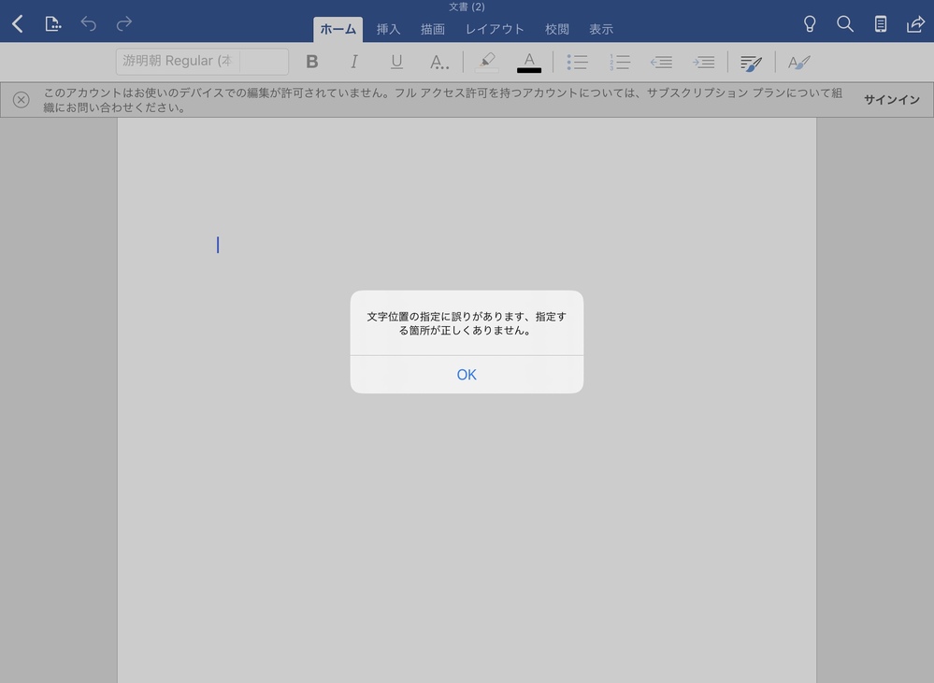Viewport: 934px width, 683px height.
Task: Switch to the 挿入 tab
Action: pyautogui.click(x=388, y=29)
